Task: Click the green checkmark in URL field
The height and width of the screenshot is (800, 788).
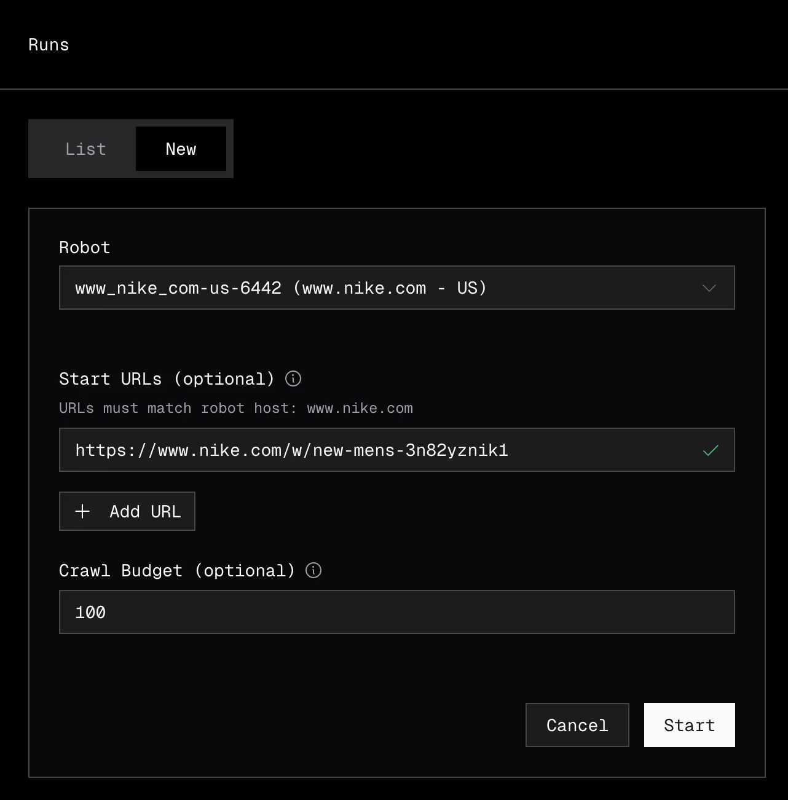Action: [x=711, y=450]
